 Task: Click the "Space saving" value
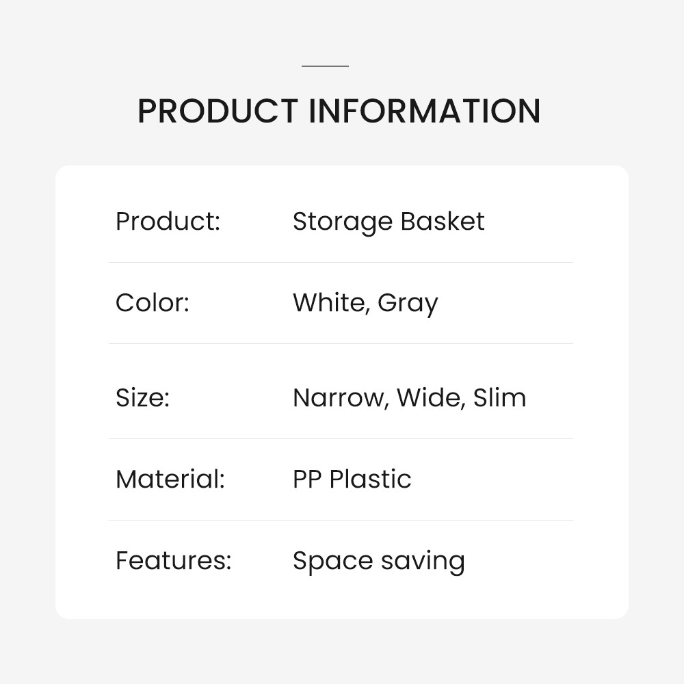tap(378, 562)
